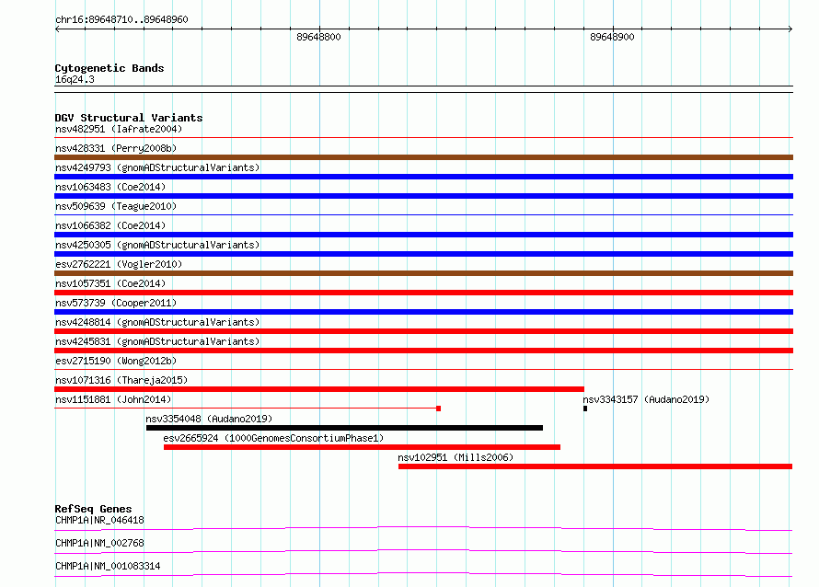Click the nsv1071316 (Thareja2015) red bar
This screenshot has width=819, height=587.
click(319, 389)
